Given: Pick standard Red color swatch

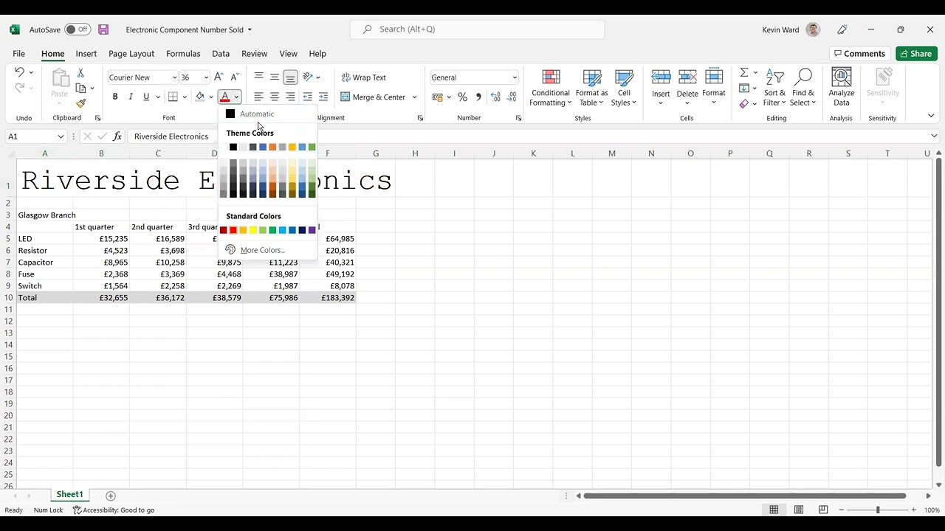Looking at the screenshot, I should click(233, 230).
